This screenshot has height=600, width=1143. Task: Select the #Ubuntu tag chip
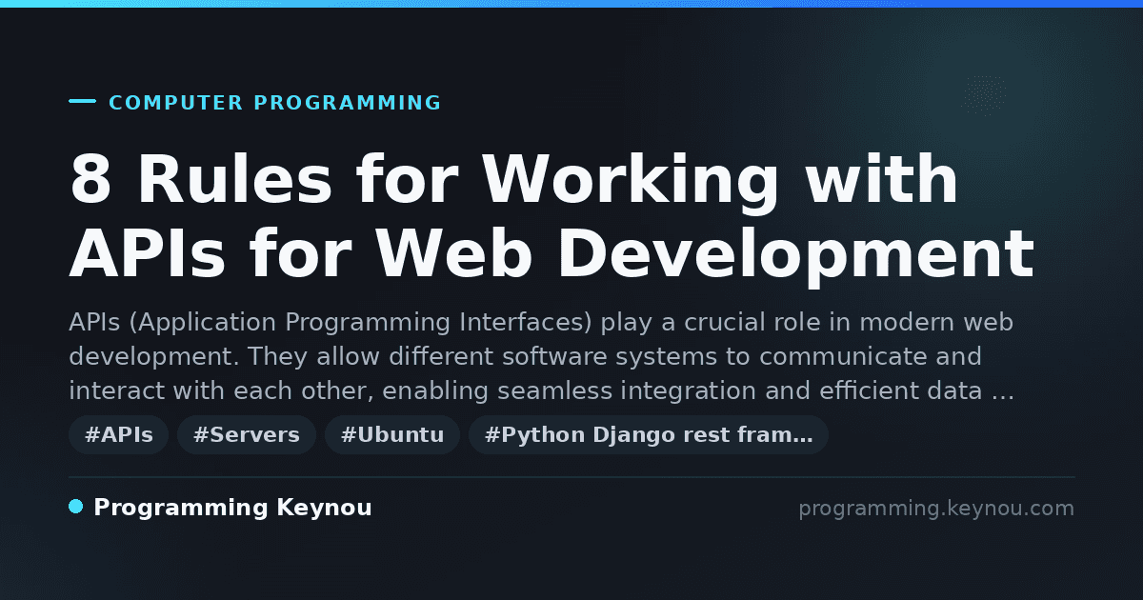click(392, 435)
